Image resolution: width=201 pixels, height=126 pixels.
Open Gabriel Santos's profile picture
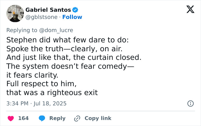click(x=15, y=13)
